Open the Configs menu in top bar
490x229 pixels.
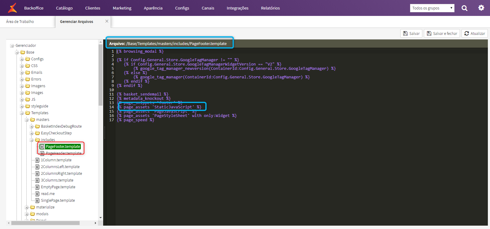182,8
